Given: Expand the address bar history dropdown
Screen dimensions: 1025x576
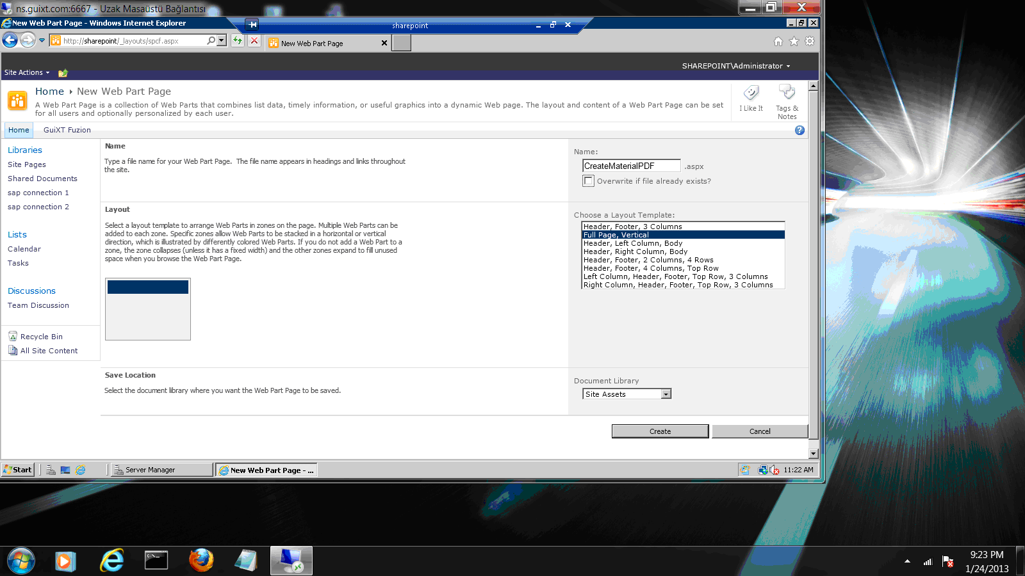Looking at the screenshot, I should click(222, 40).
